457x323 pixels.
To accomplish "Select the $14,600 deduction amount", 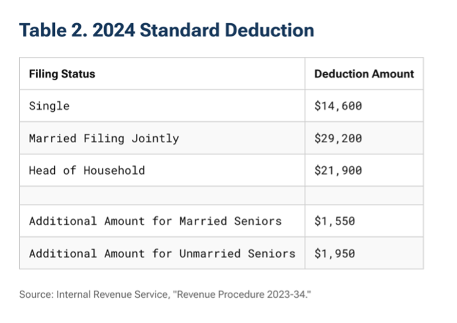I will pos(338,106).
